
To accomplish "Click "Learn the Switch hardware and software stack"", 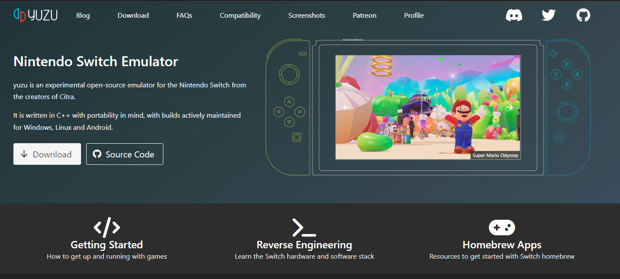I will point(304,257).
